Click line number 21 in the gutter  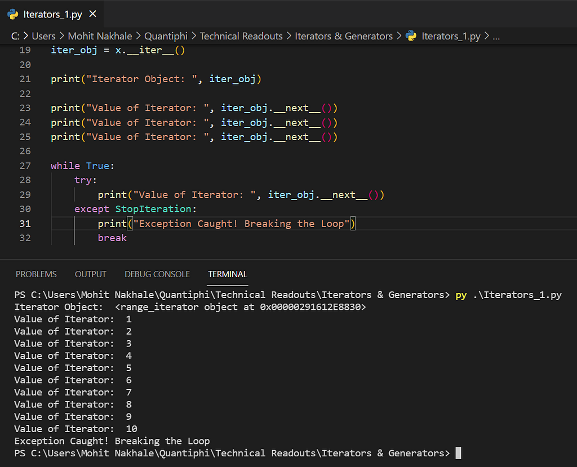25,79
